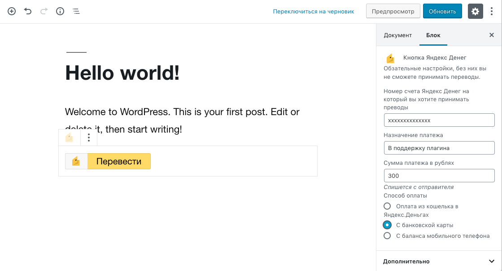Image resolution: width=502 pixels, height=271 pixels.
Task: Click the Обновить button
Action: click(x=442, y=12)
